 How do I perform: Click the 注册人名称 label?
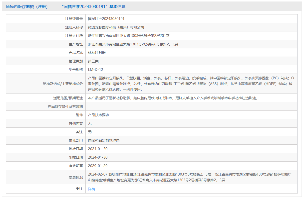pos(74,27)
